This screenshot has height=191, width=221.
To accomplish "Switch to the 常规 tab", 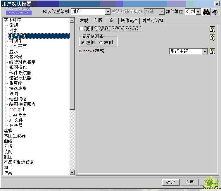I will tap(84, 20).
